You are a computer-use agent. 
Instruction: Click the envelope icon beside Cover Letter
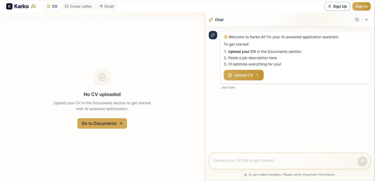(66, 6)
